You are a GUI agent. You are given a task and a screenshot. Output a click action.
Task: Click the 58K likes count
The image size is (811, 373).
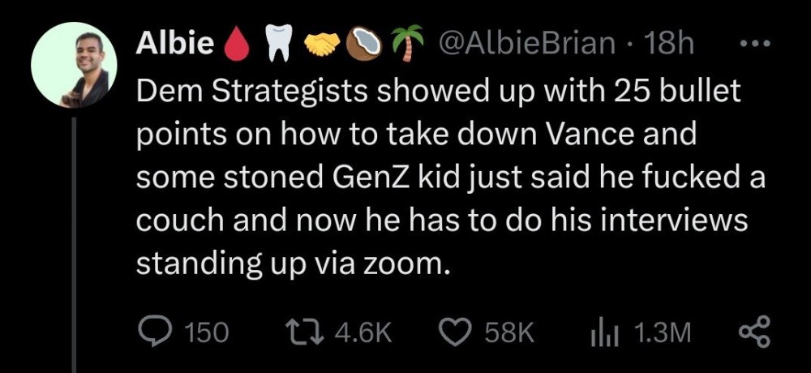(509, 332)
